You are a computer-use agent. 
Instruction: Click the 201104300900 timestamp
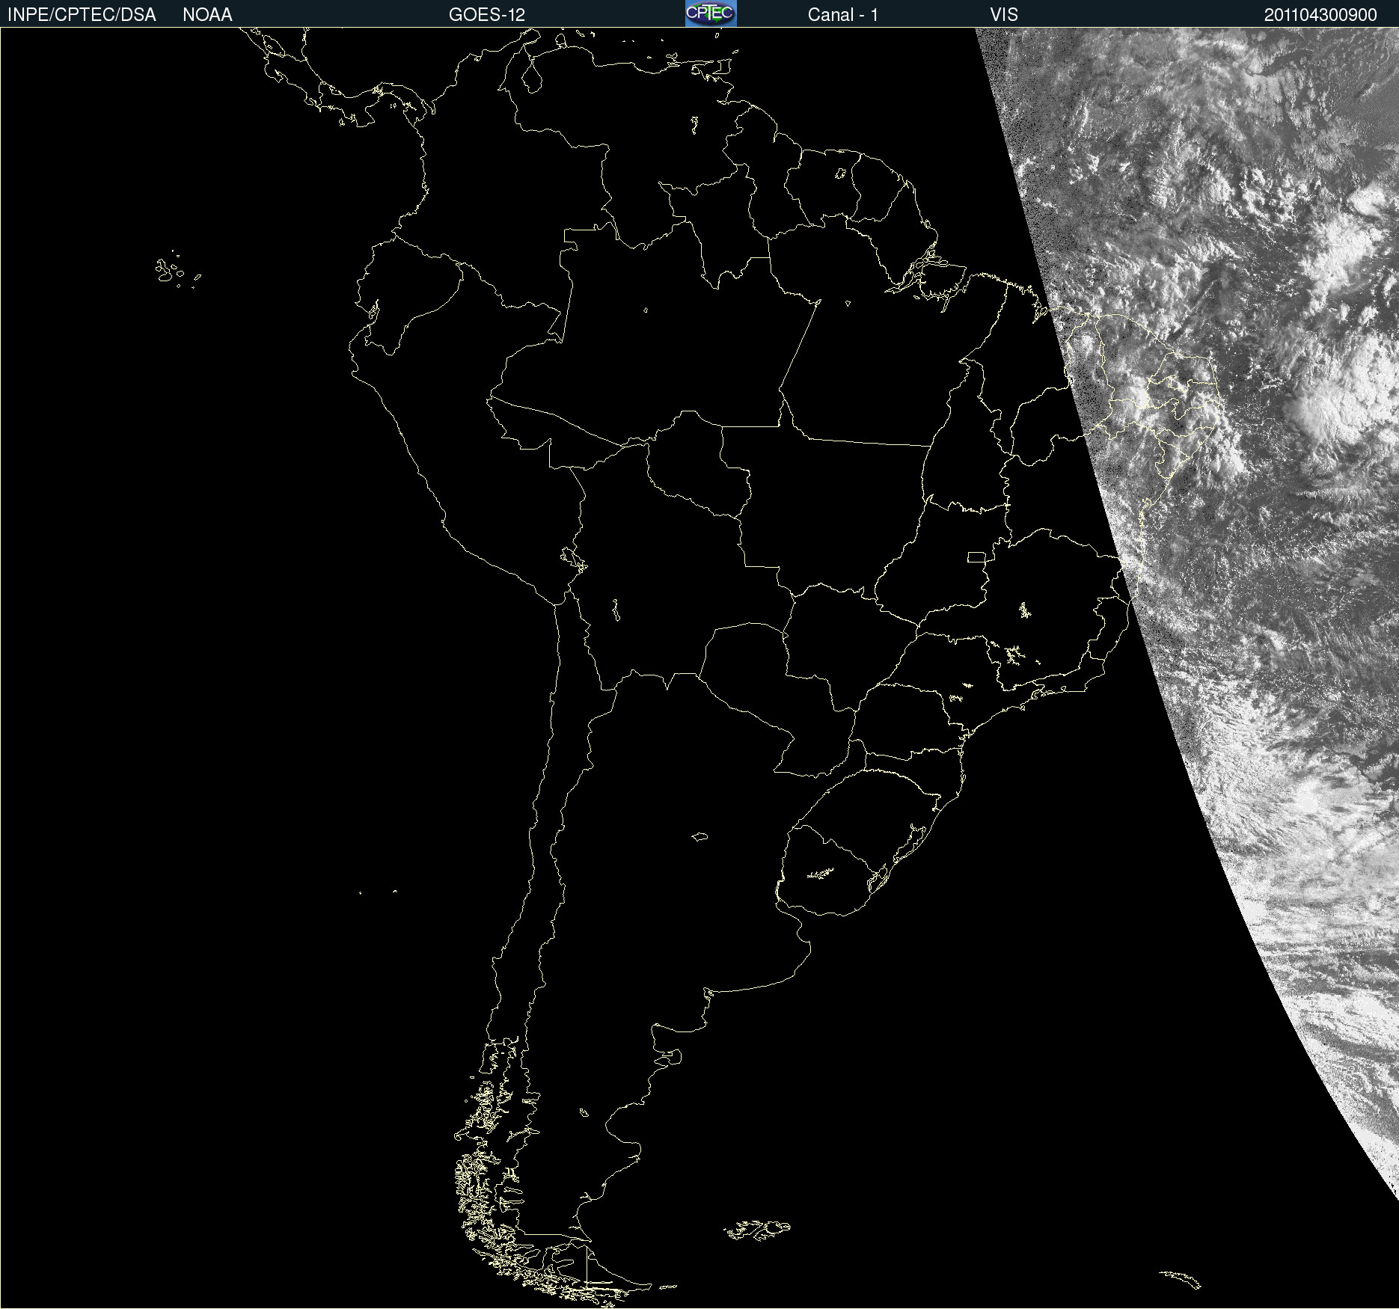(1320, 15)
